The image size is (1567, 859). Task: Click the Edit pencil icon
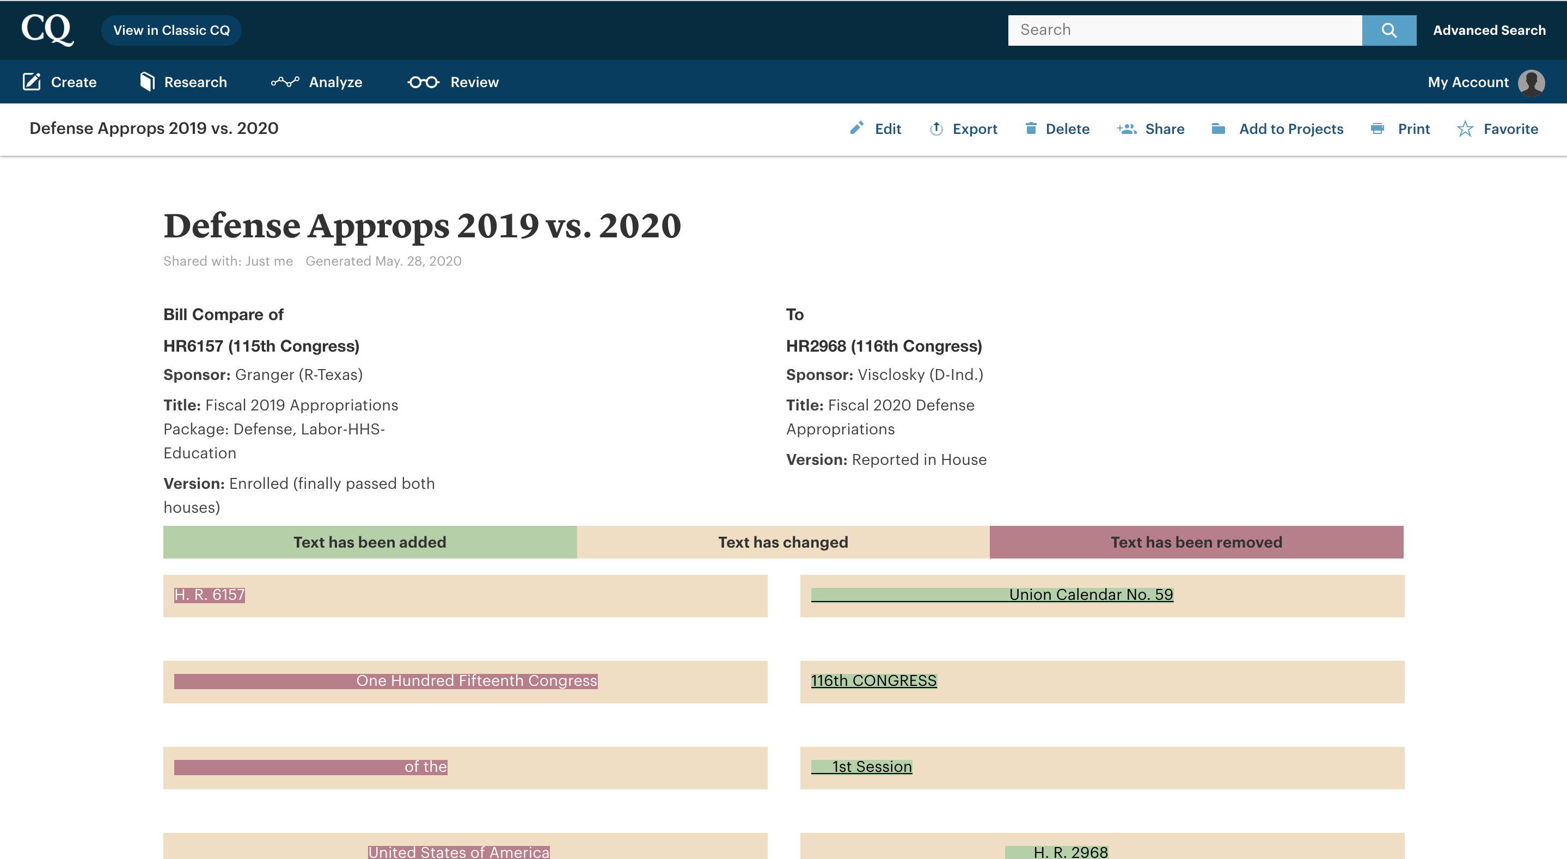[856, 128]
